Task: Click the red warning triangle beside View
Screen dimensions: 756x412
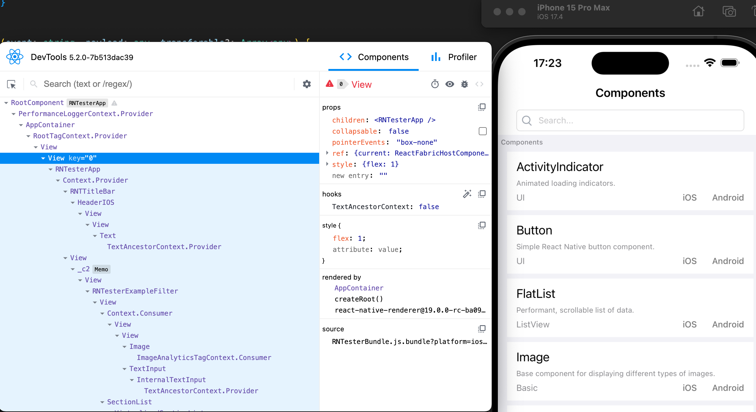Action: pos(330,83)
